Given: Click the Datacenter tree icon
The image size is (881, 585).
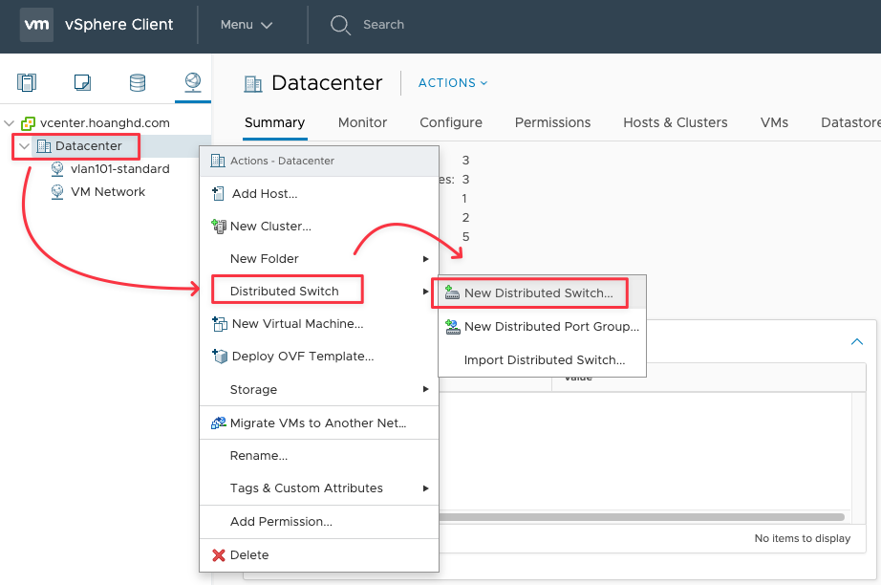Looking at the screenshot, I should coord(44,146).
